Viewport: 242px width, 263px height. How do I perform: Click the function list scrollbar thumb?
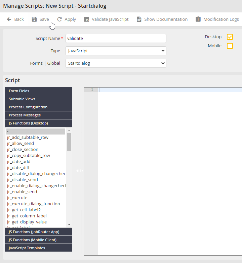(x=69, y=142)
